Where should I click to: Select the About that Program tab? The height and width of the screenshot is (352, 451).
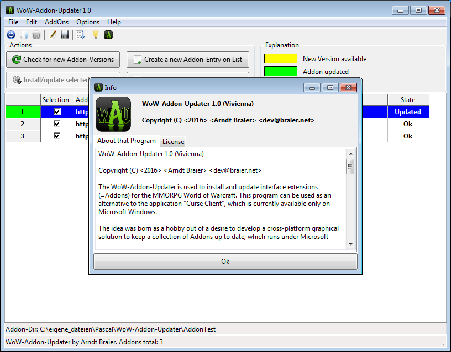coord(127,141)
